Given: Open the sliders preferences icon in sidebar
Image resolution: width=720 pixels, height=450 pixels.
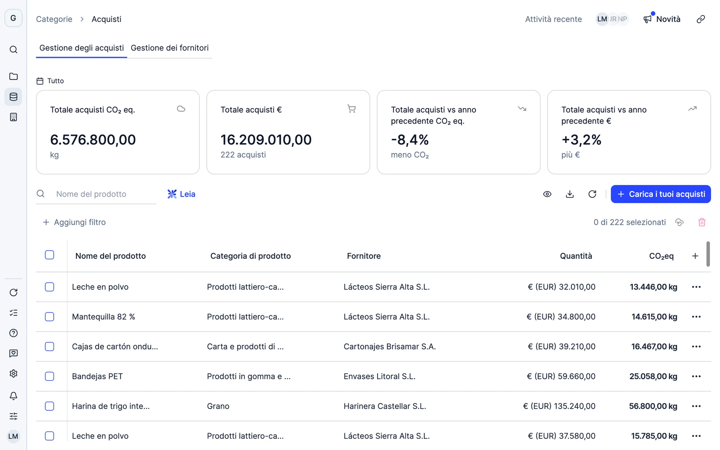Looking at the screenshot, I should pyautogui.click(x=13, y=416).
